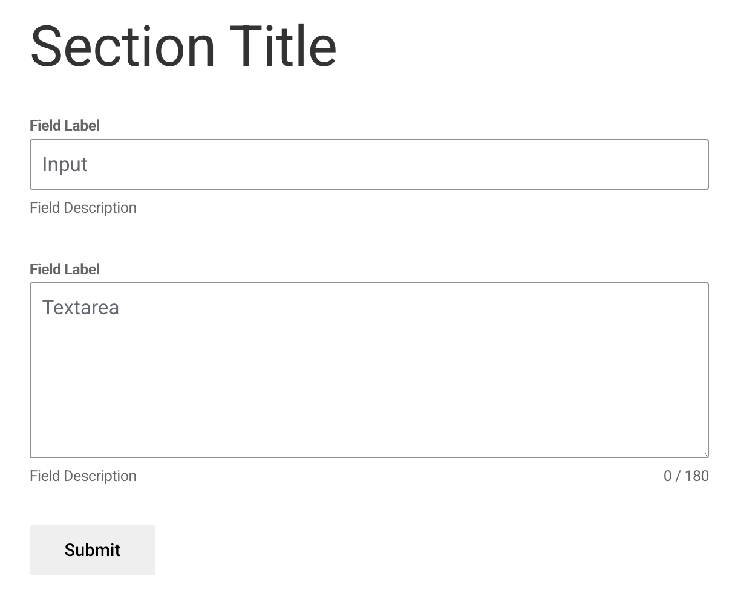738x605 pixels.
Task: Select the Field Label above the Input
Action: coord(64,125)
